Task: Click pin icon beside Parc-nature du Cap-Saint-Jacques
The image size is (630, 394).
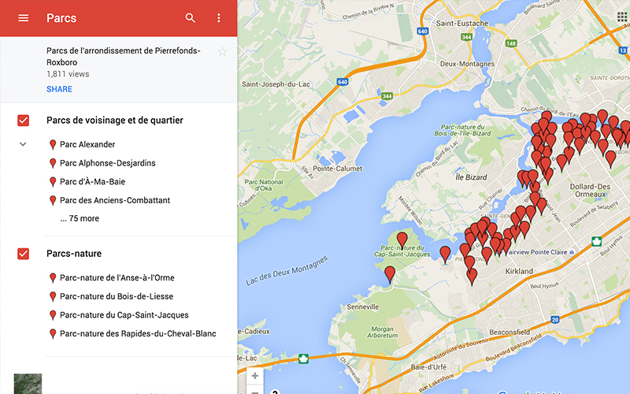Action: point(53,315)
